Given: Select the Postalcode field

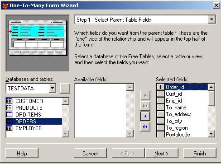Looking at the screenshot, I should 186,134.
